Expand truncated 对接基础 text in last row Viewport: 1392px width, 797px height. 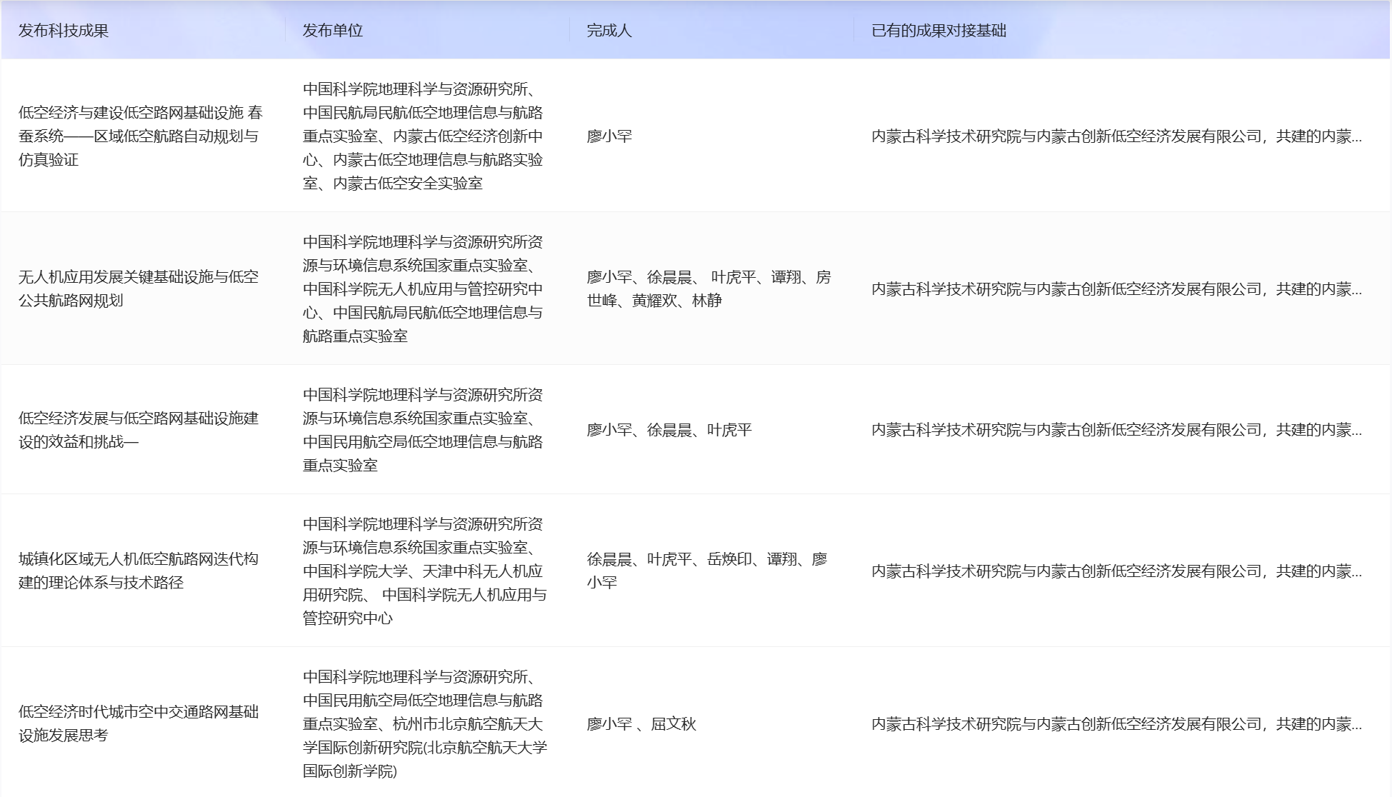(1116, 724)
